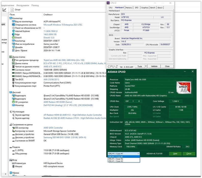Open the Отчет report button

tap(16, 10)
